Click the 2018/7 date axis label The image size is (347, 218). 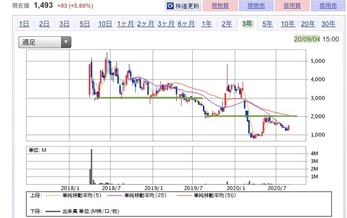tap(112, 188)
